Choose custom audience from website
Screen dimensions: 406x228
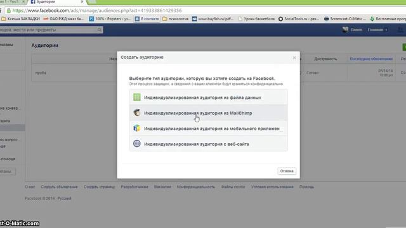click(x=208, y=144)
